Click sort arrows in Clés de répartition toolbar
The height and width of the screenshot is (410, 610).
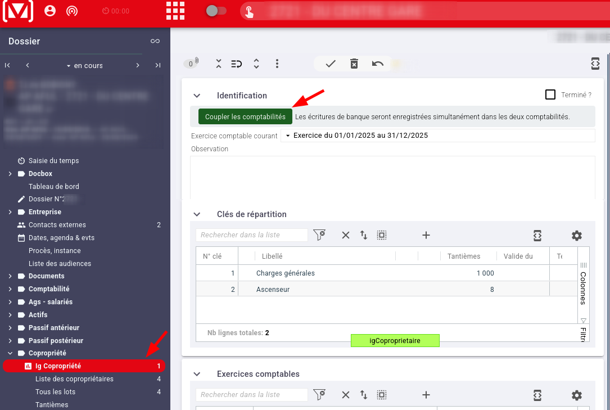point(363,235)
